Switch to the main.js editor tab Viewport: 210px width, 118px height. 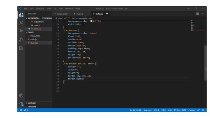[x=79, y=14]
